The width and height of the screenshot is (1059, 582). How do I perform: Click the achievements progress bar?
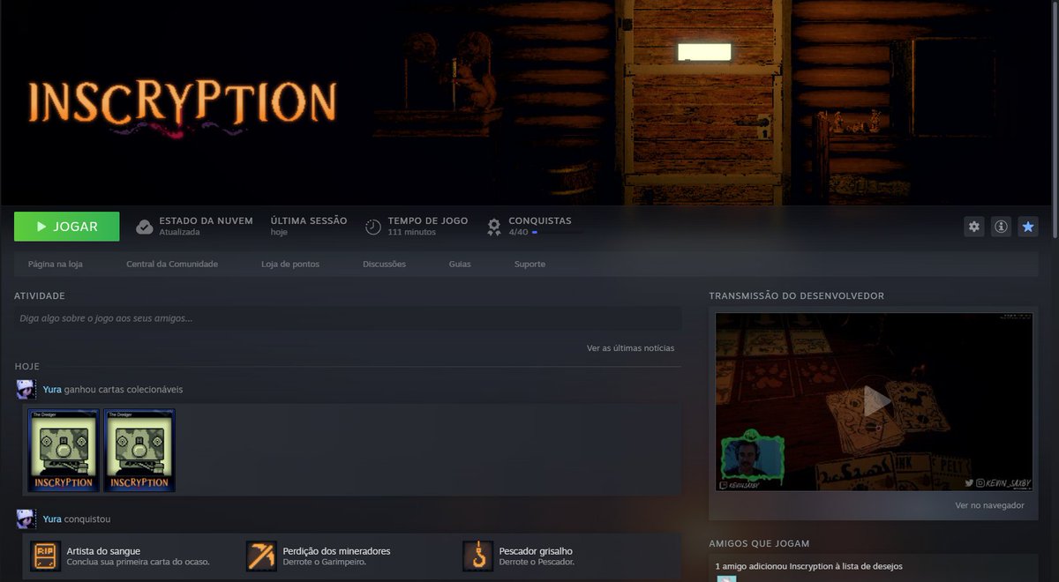click(x=557, y=232)
